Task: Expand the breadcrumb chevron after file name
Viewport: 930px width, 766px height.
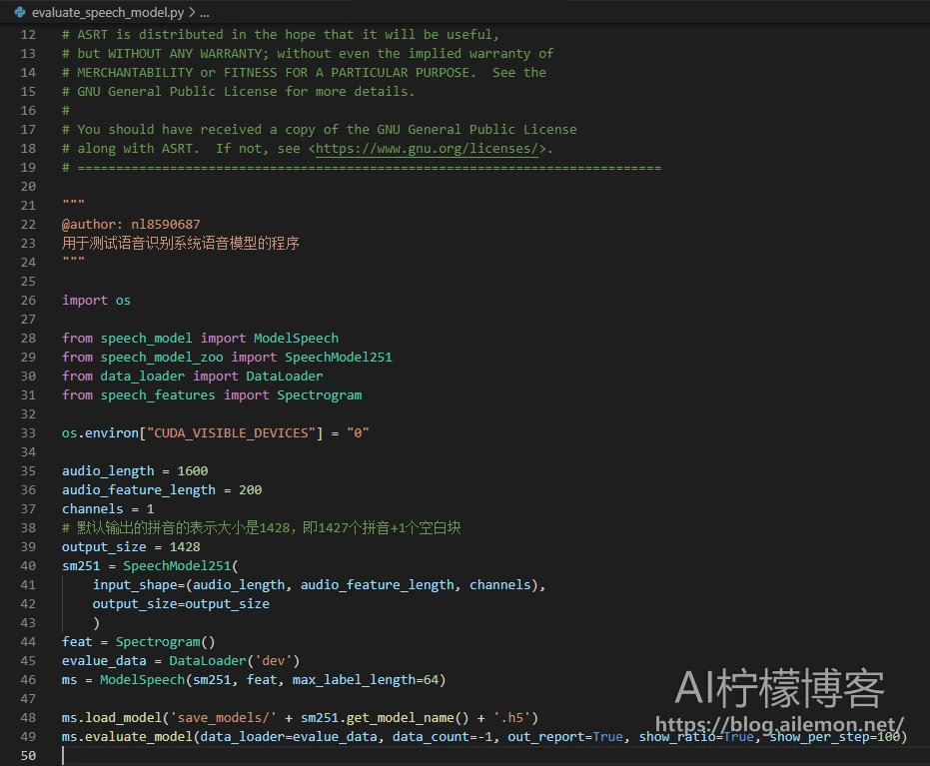Action: coord(192,12)
